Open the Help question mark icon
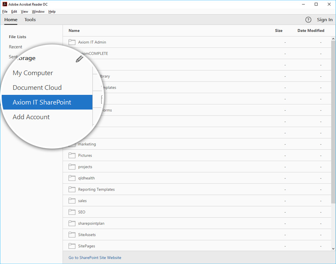This screenshot has height=264, width=336. [308, 20]
